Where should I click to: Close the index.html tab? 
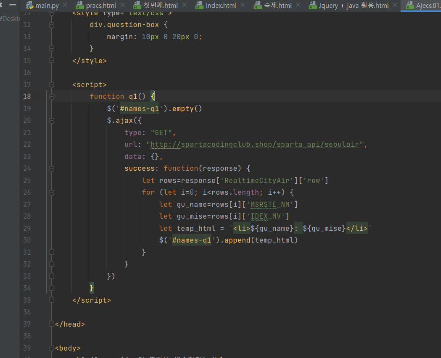click(x=243, y=5)
